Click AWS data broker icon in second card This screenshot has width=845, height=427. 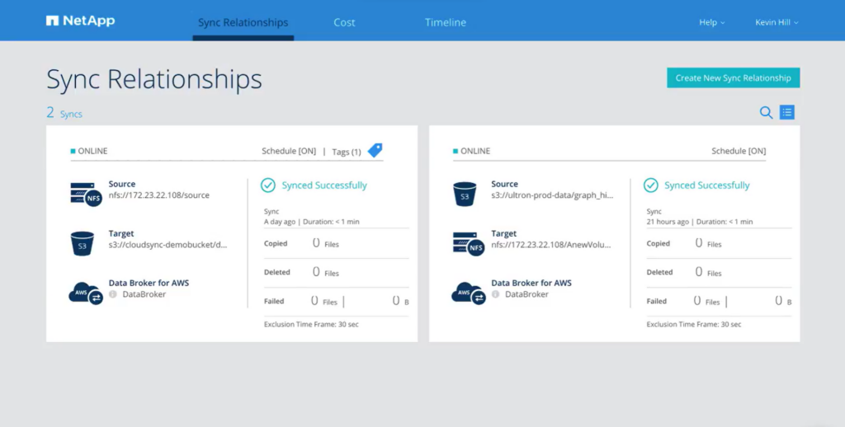(469, 294)
